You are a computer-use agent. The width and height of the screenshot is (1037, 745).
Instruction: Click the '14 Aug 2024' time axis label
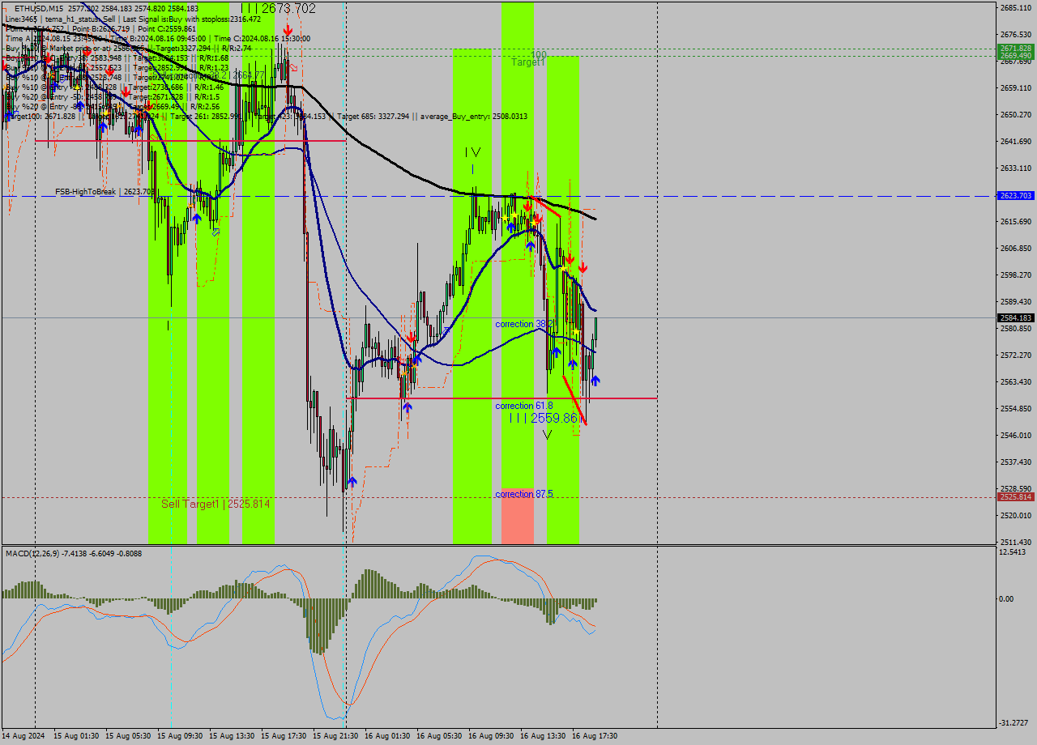coord(24,736)
